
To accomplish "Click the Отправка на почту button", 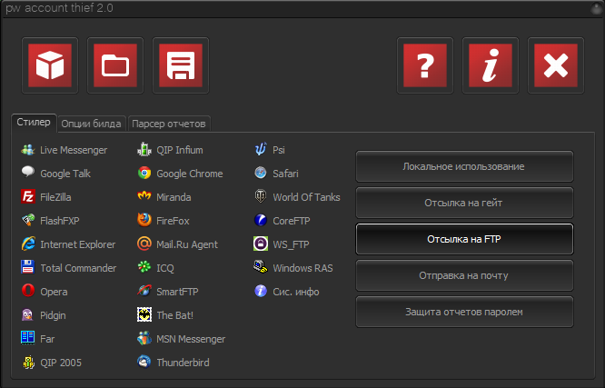I will click(x=464, y=275).
